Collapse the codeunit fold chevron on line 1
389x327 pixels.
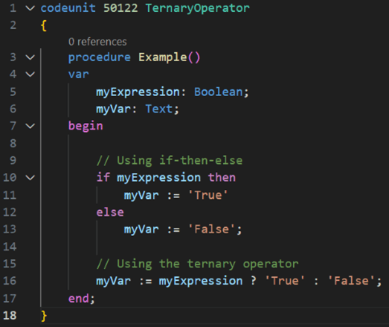(30, 8)
